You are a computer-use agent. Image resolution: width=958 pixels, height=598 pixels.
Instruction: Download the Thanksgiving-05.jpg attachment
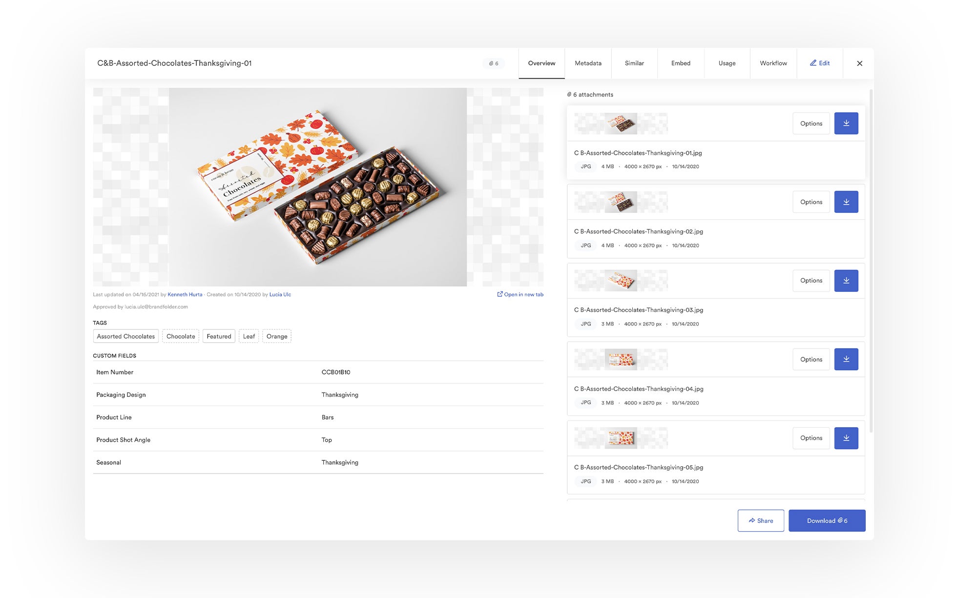coord(846,438)
